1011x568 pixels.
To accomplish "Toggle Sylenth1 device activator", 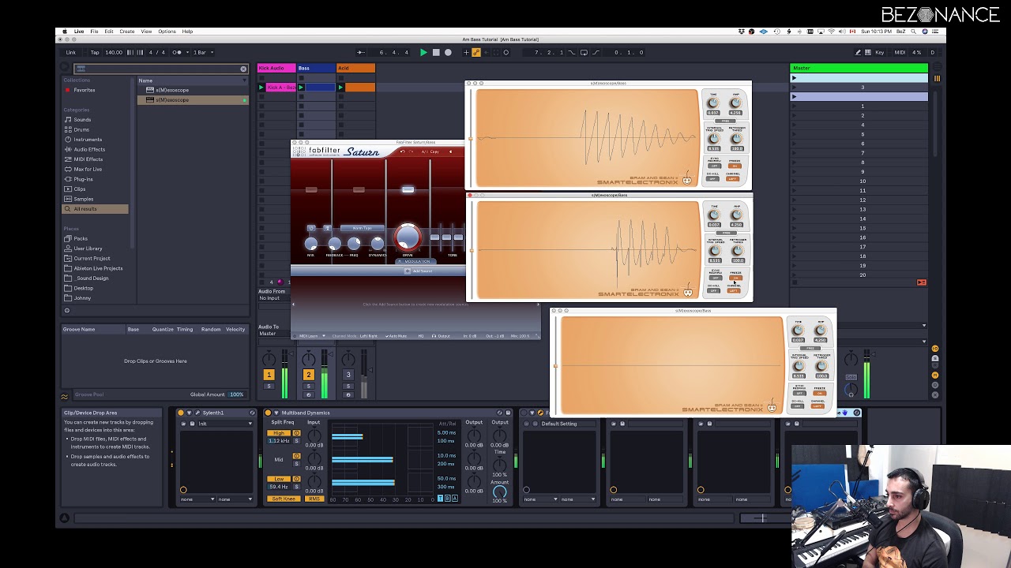I will (181, 413).
